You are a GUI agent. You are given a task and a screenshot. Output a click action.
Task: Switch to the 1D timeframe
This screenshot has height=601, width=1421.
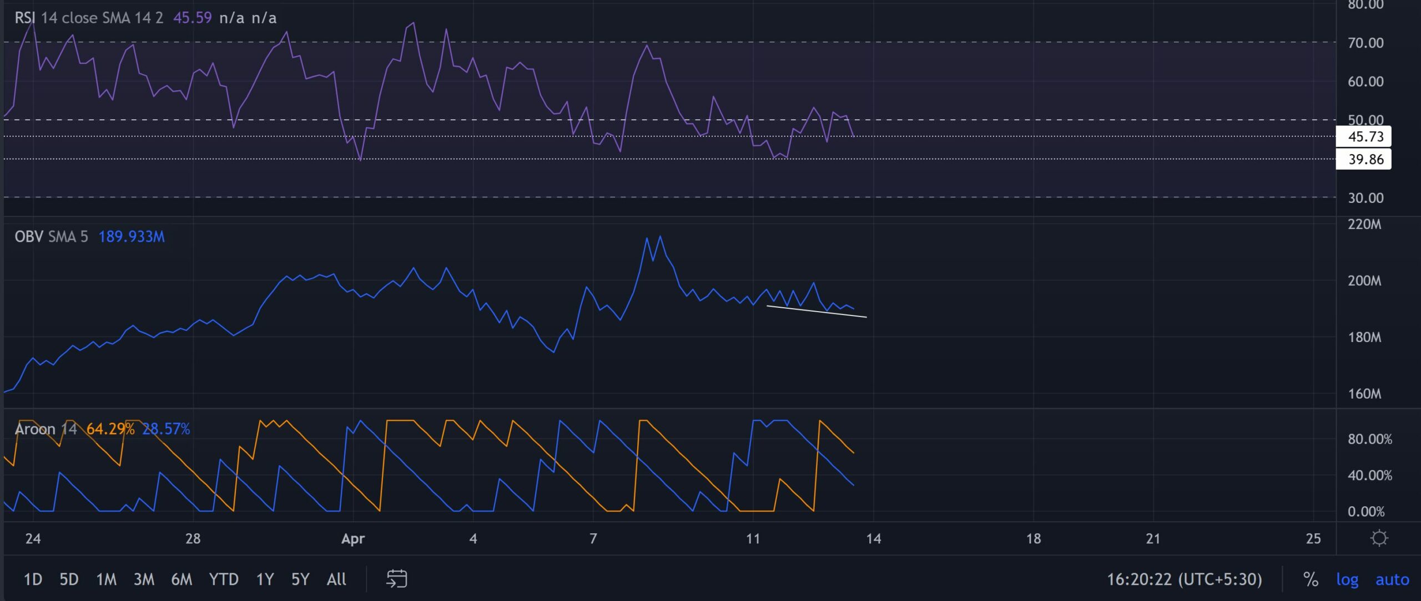33,580
